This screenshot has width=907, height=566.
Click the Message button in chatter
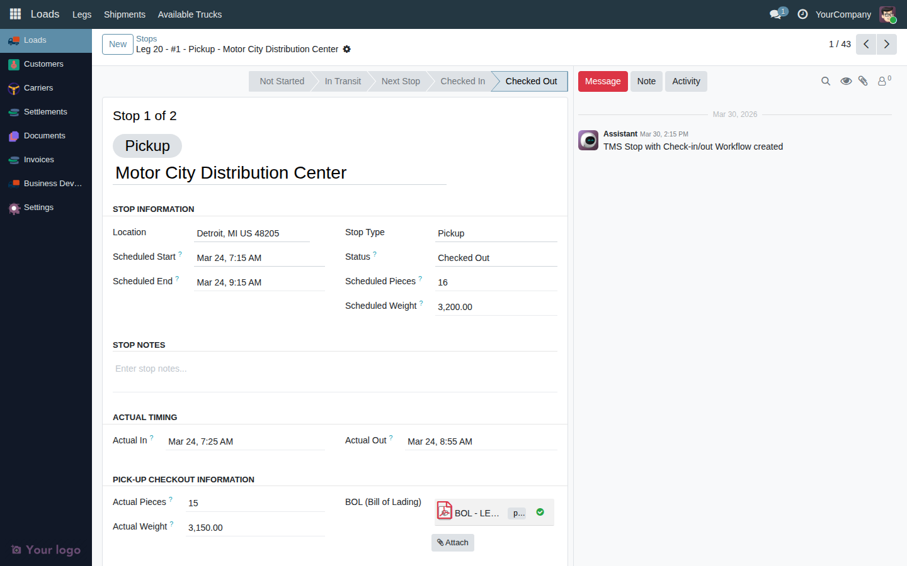[x=603, y=81]
